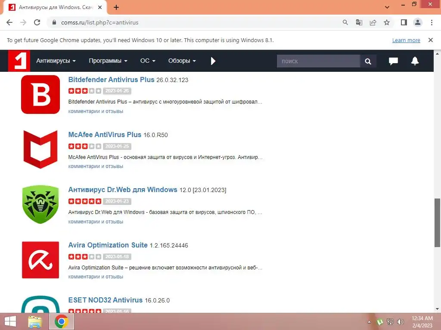Click the browser forward arrow

click(x=23, y=22)
